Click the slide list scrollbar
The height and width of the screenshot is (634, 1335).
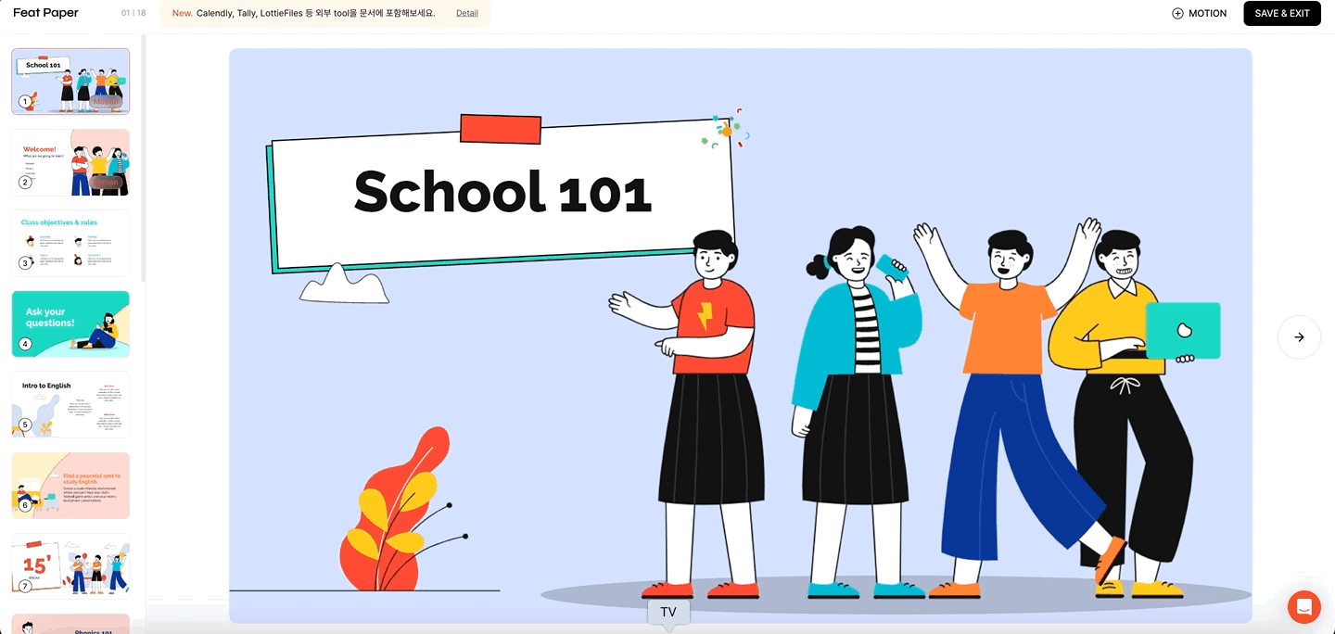point(143,158)
